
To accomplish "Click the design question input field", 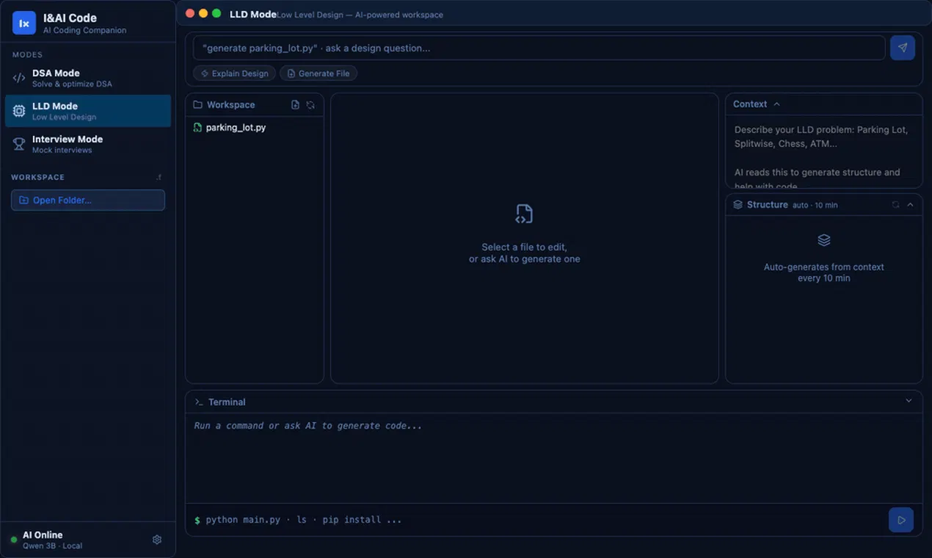I will click(539, 48).
